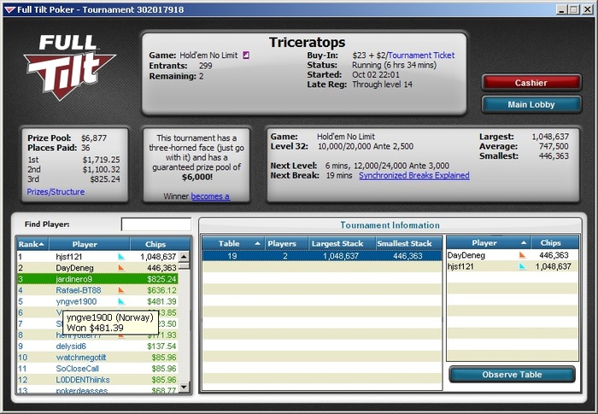The height and width of the screenshot is (414, 598).
Task: Select table 19 row
Action: (322, 256)
